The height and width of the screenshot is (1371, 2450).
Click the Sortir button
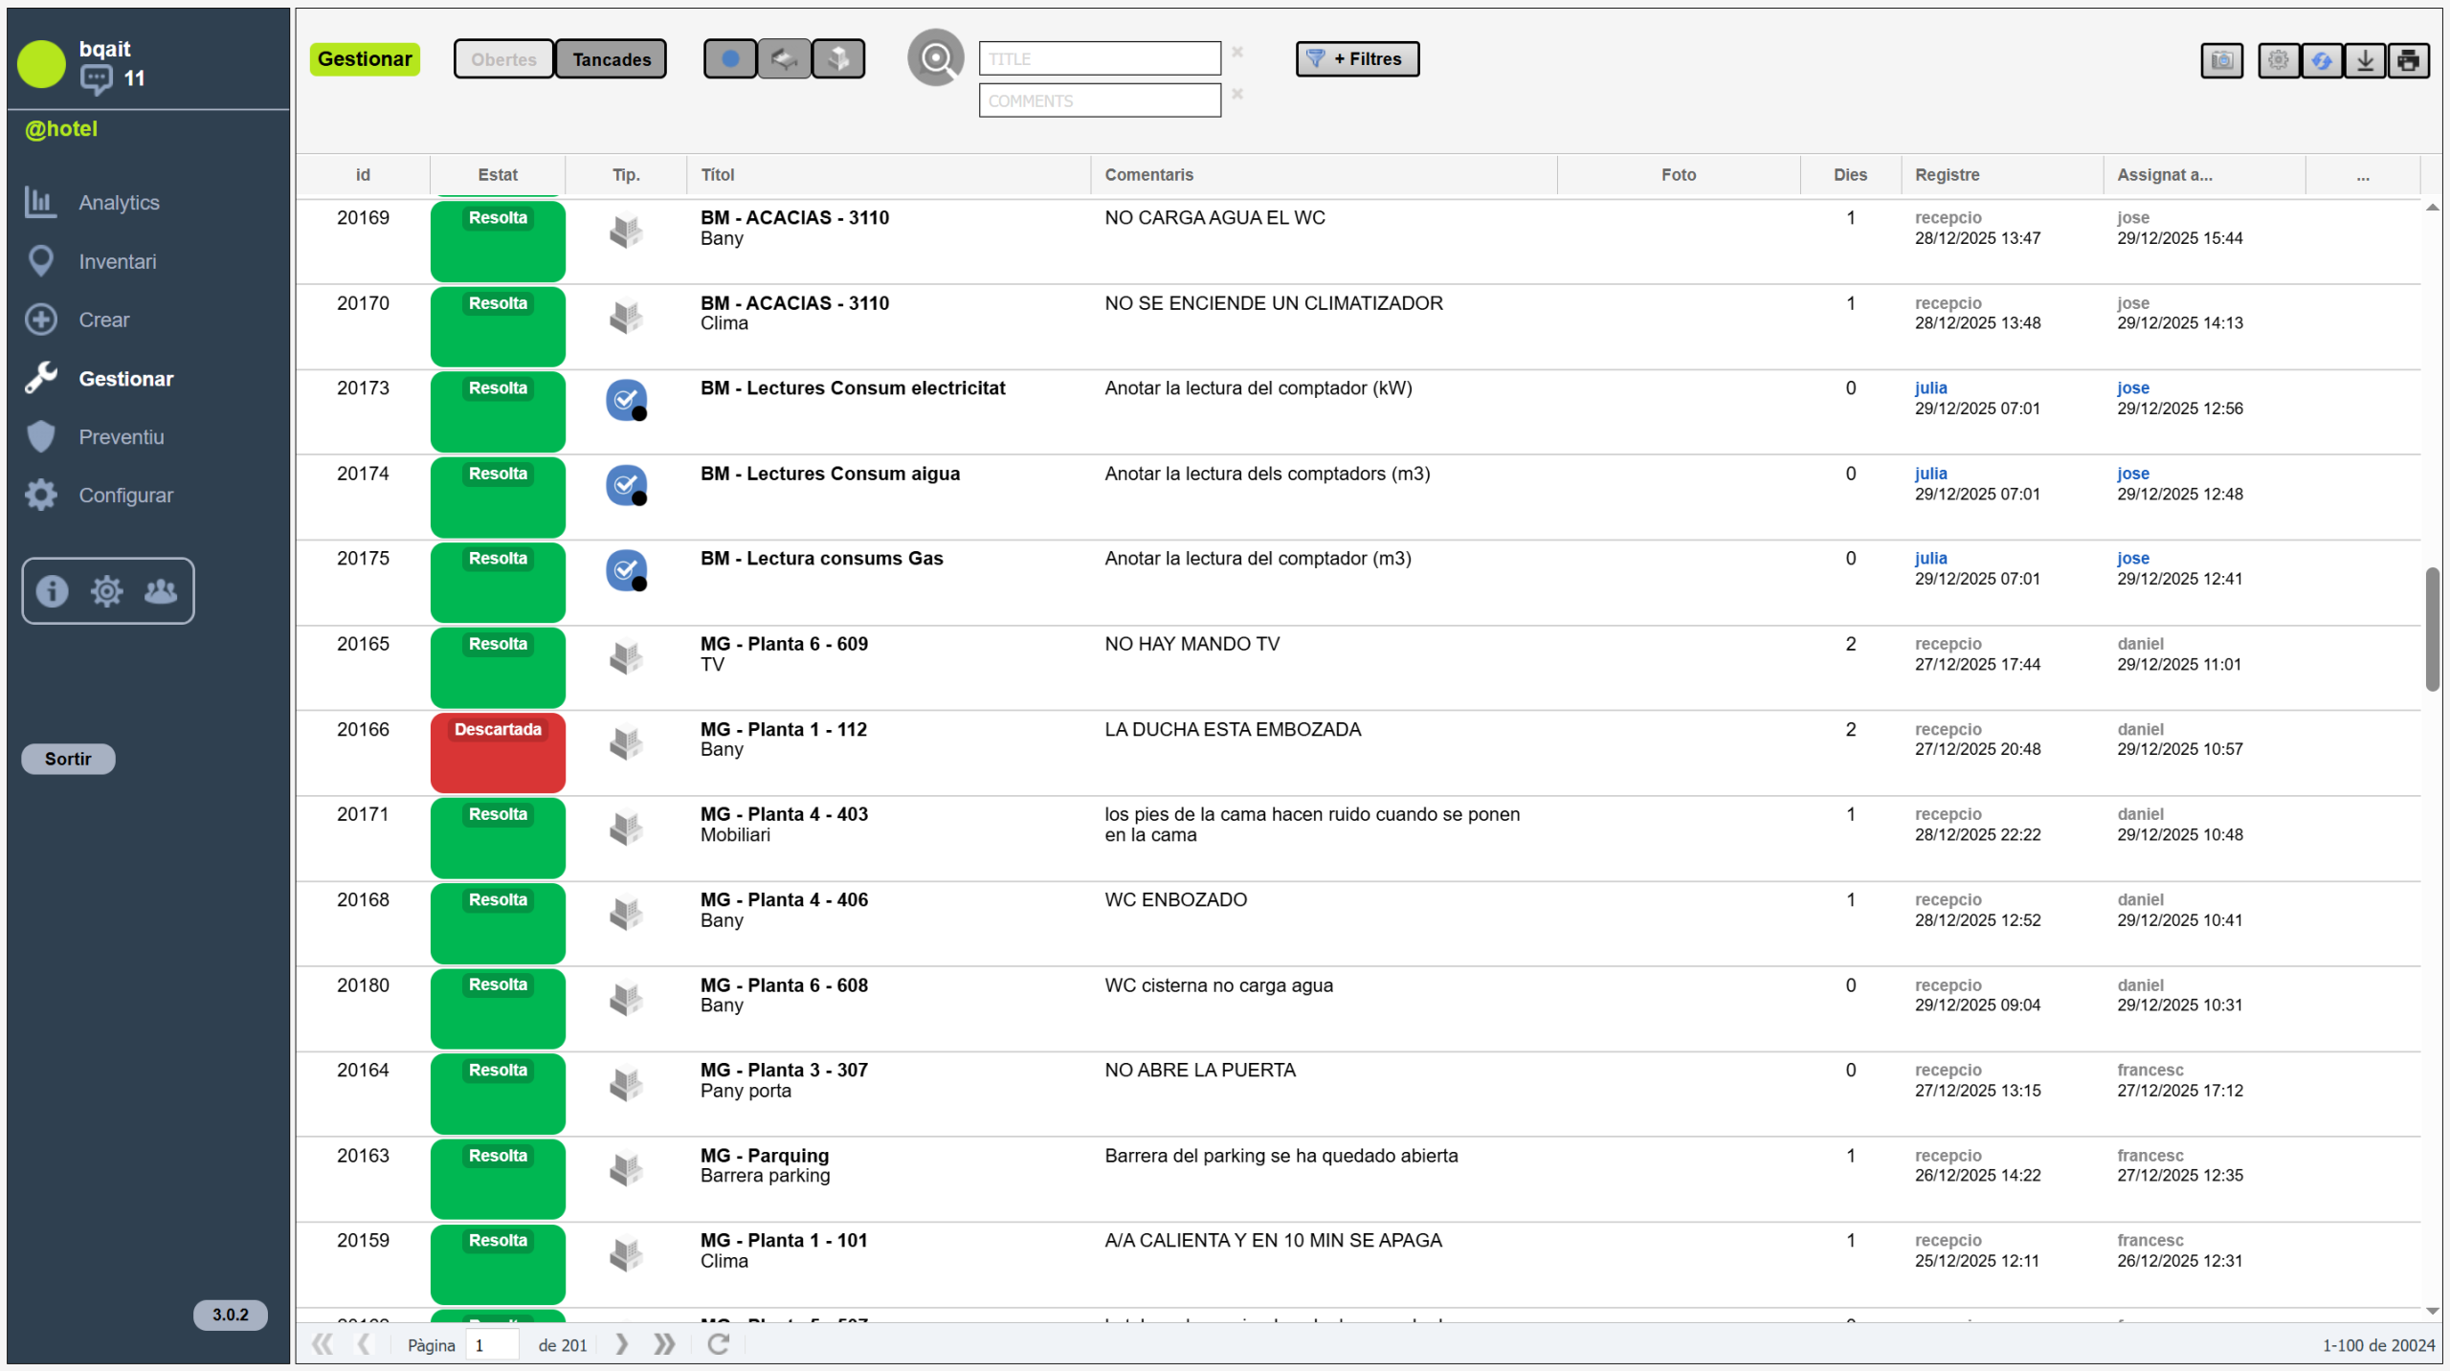click(x=68, y=759)
